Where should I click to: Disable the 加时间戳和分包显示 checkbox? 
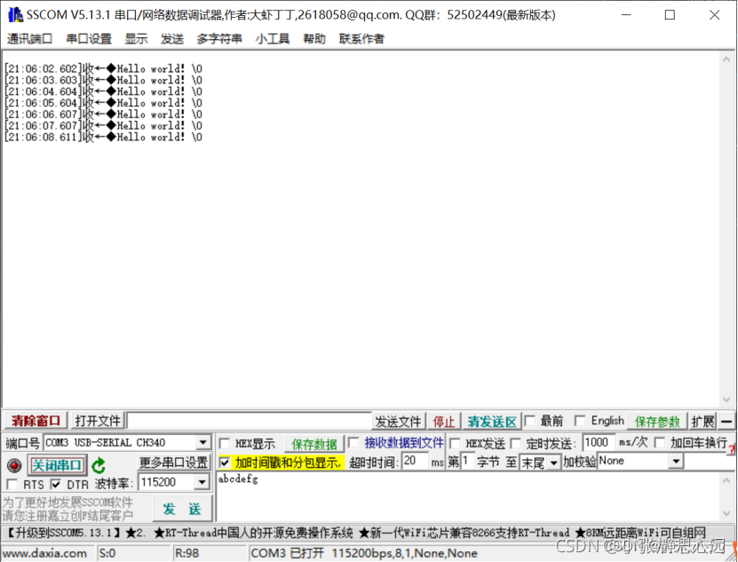(225, 463)
